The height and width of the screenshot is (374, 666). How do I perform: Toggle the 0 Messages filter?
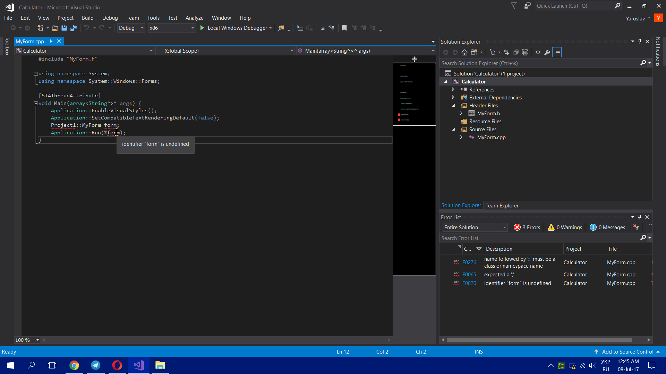[607, 227]
